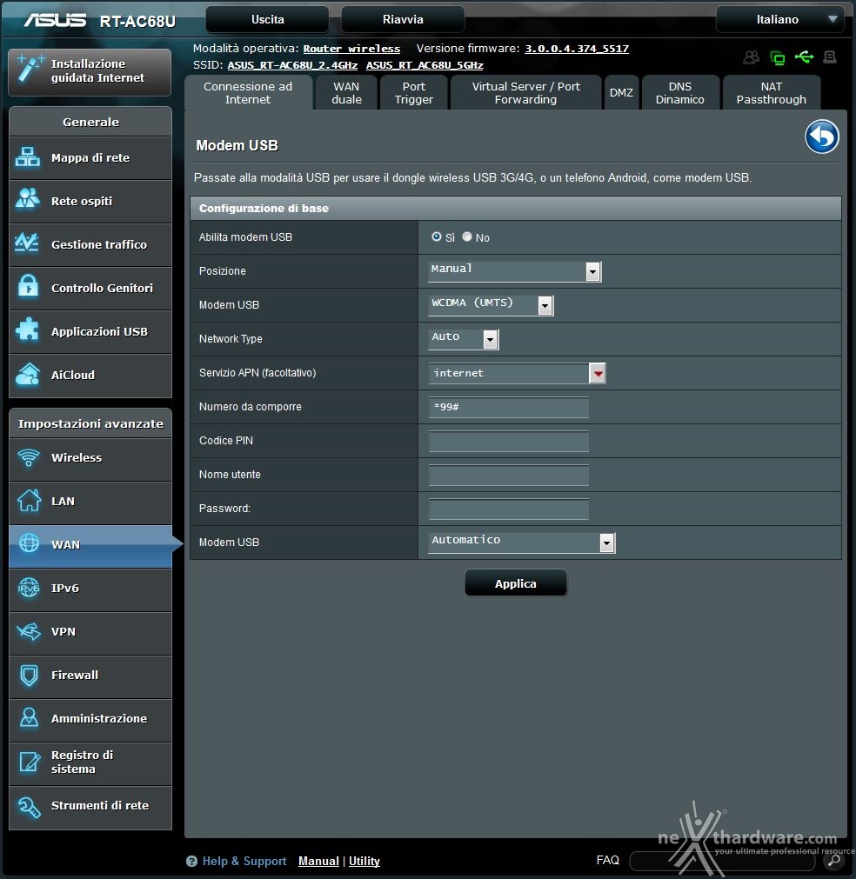Click the AiCloud cloud icon

tap(28, 375)
